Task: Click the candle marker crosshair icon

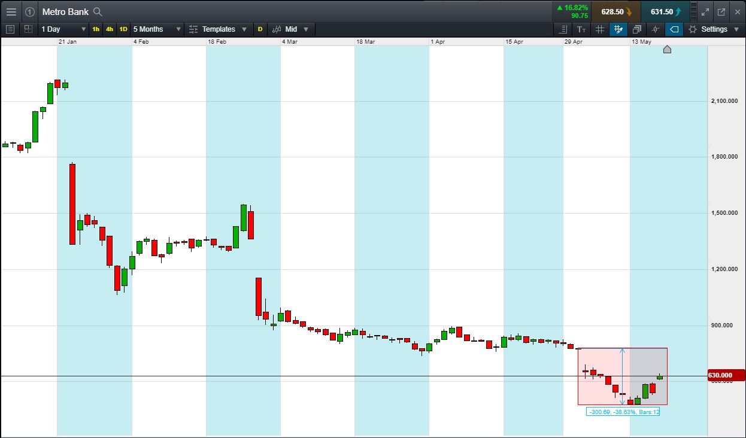Action: [656, 29]
